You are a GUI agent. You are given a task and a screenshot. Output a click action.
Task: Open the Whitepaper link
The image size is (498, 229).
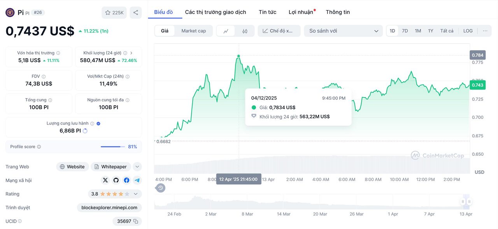click(x=111, y=167)
